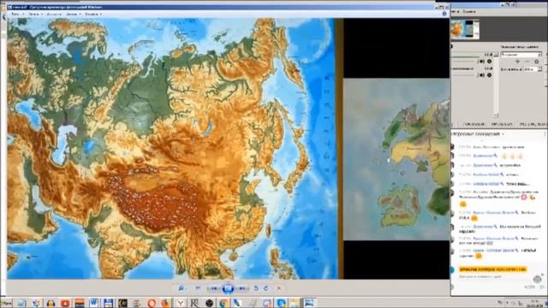548x308 pixels.
Task: Open transition properties gear in OBS
Action: pyautogui.click(x=537, y=62)
